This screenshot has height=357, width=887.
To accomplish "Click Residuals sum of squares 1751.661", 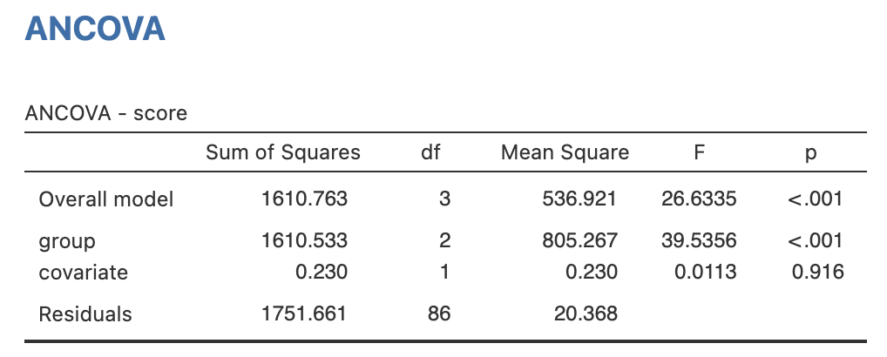I will point(304,314).
